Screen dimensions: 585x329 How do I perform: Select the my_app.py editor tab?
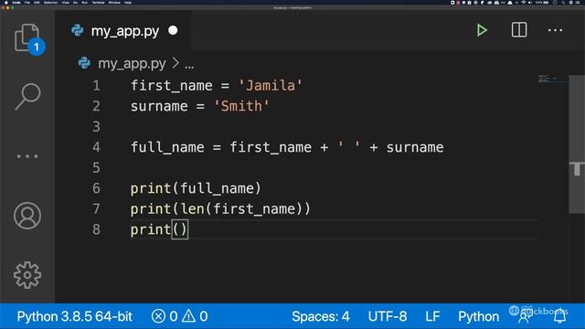(x=124, y=30)
